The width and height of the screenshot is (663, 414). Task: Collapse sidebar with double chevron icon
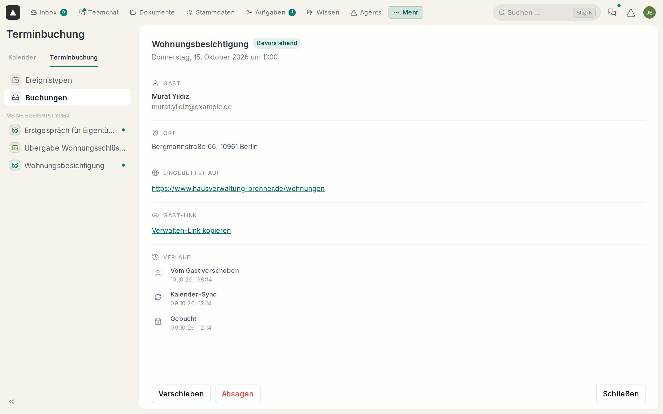click(11, 401)
